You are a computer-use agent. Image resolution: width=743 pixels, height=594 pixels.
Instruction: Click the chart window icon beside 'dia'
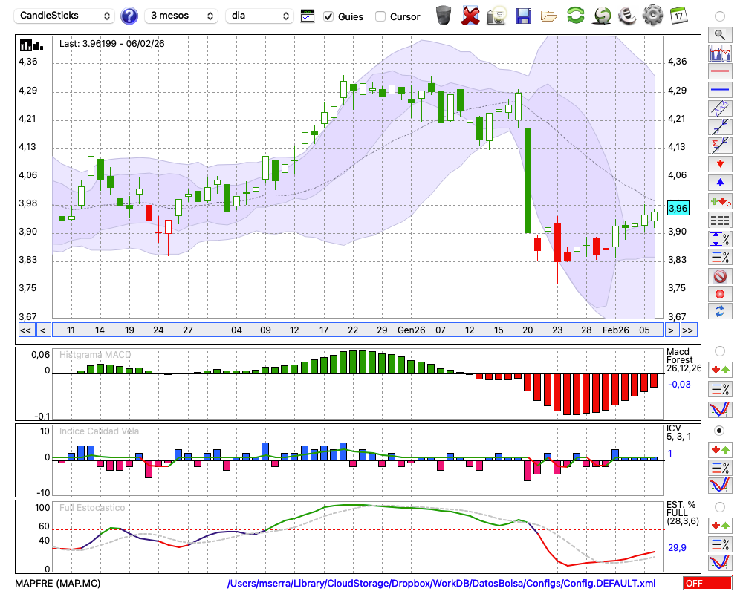(x=308, y=16)
